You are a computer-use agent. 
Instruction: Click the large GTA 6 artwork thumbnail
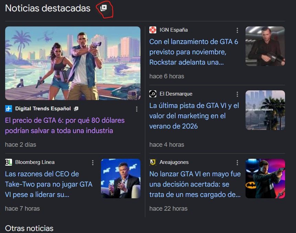(x=73, y=63)
